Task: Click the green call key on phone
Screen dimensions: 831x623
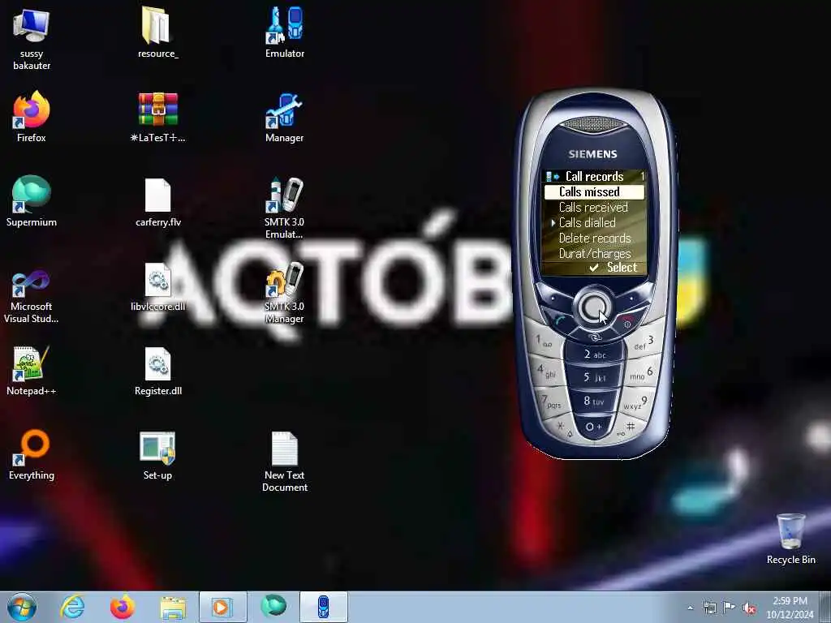Action: [560, 320]
